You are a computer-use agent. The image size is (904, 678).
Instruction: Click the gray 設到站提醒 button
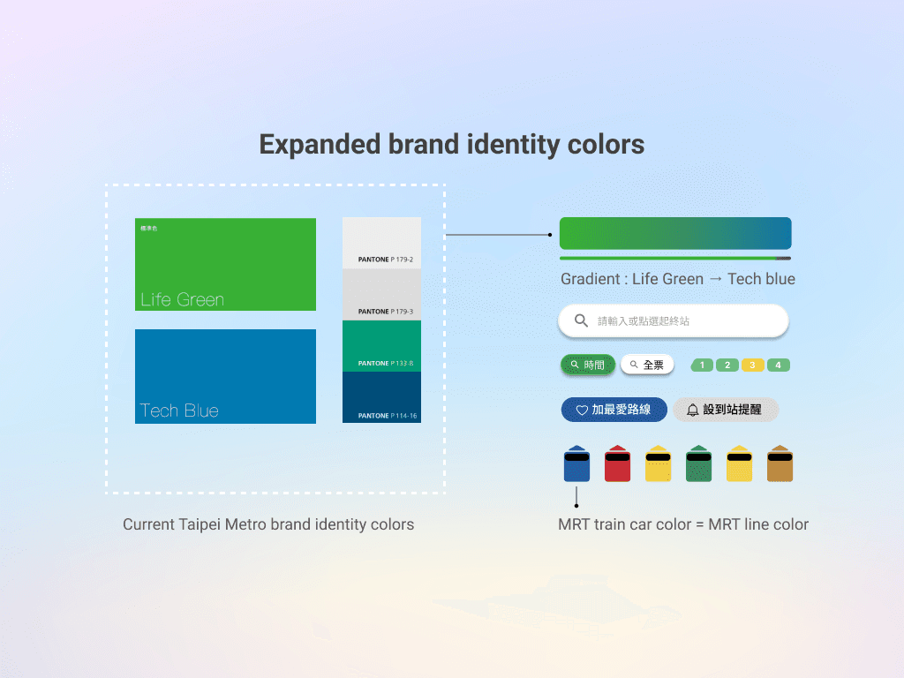[726, 410]
